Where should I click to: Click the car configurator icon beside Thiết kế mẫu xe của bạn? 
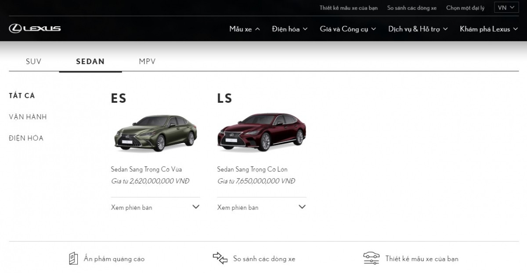[x=371, y=259]
